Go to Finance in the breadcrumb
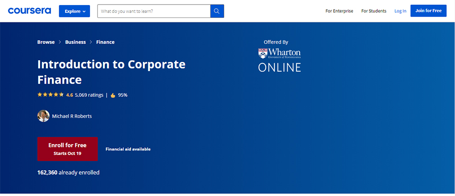This screenshot has height=196, width=455. (x=105, y=42)
